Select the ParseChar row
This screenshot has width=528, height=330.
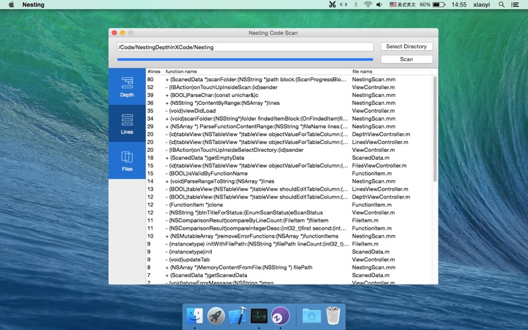tap(289, 95)
